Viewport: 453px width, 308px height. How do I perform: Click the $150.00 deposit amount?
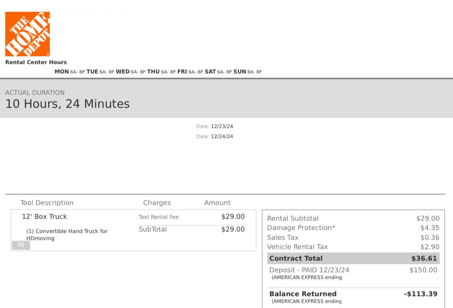pyautogui.click(x=424, y=270)
